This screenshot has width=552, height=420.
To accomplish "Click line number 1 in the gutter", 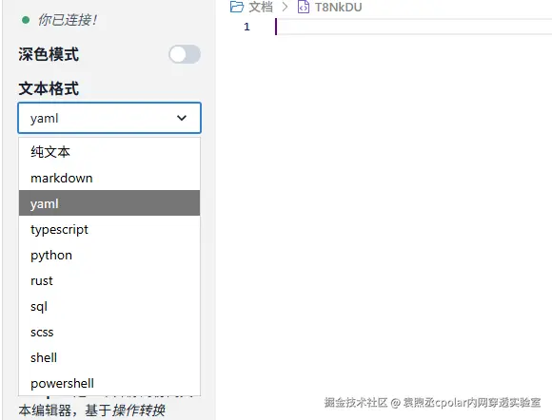I will pyautogui.click(x=246, y=27).
